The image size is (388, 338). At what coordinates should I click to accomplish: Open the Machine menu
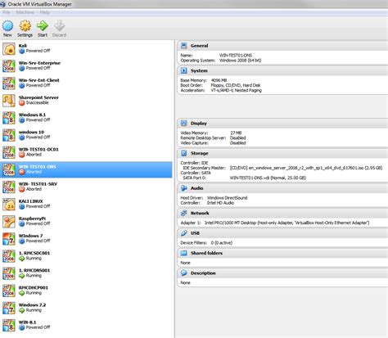pos(25,12)
